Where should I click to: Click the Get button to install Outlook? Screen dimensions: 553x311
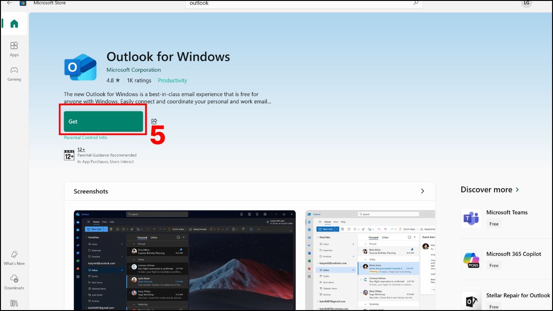103,122
